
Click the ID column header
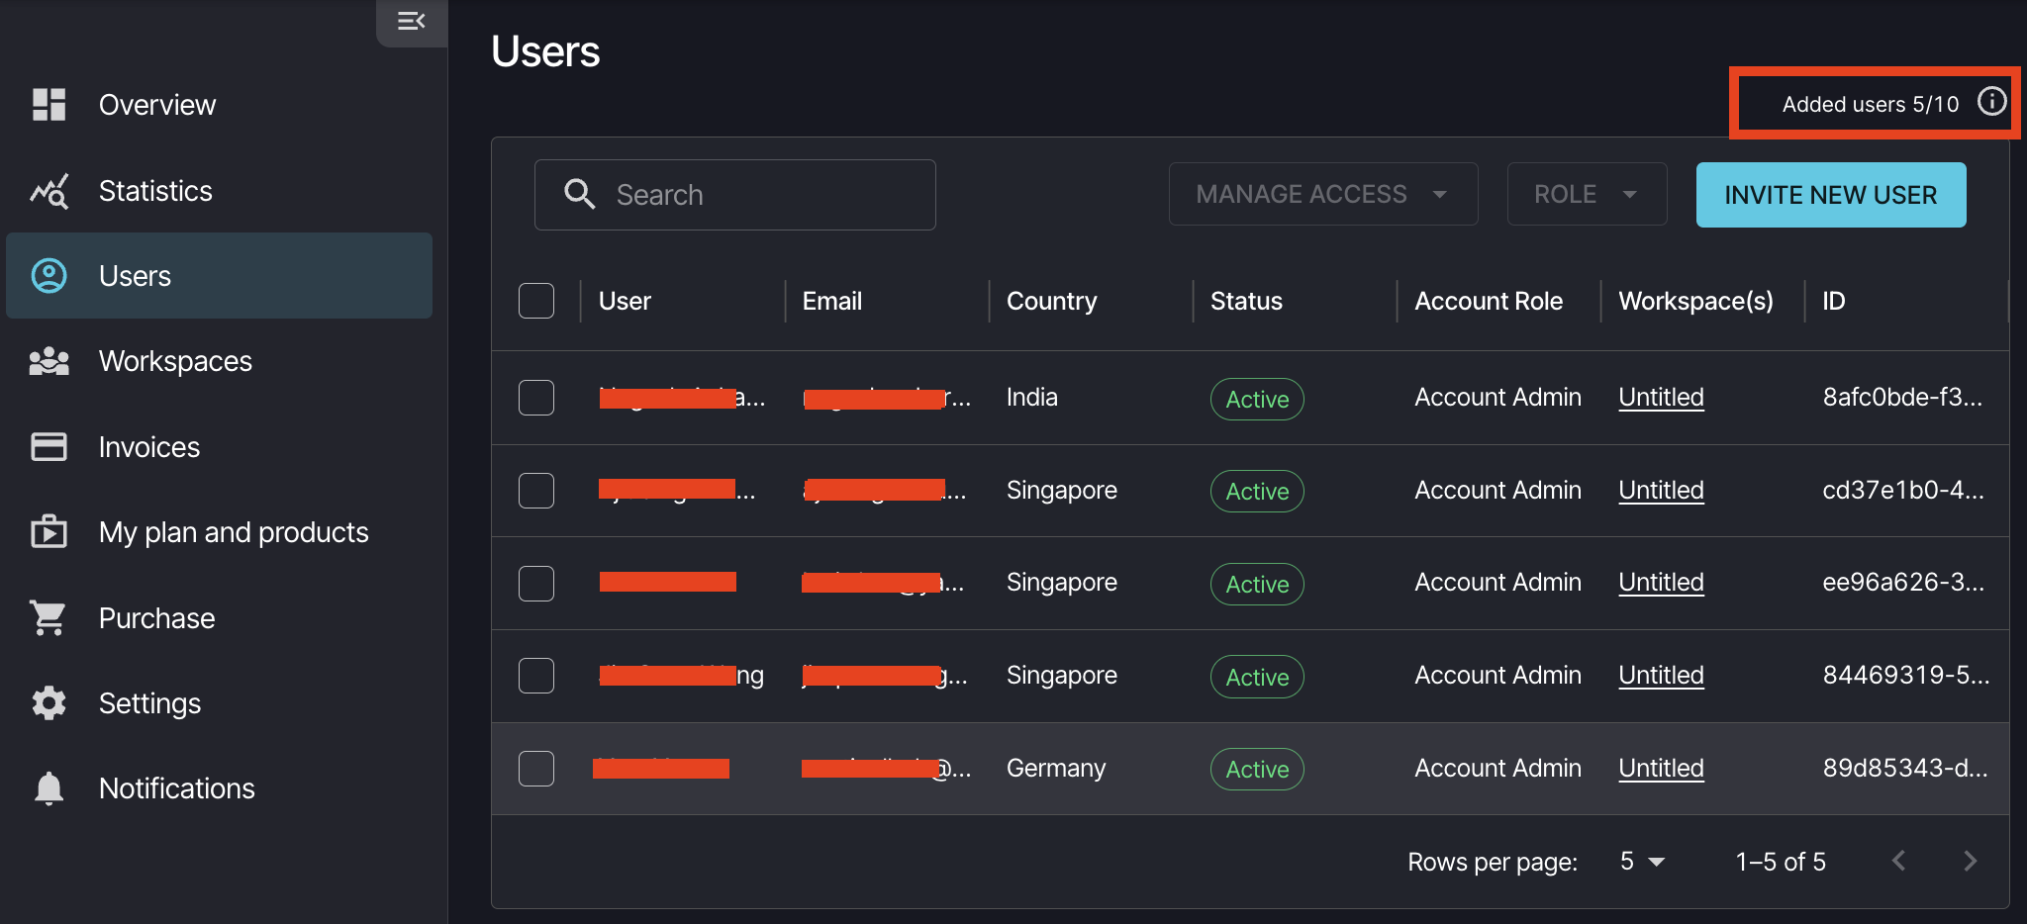[x=1834, y=301]
